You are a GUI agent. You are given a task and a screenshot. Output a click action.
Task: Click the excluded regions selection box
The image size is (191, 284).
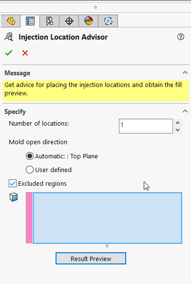coord(107,218)
